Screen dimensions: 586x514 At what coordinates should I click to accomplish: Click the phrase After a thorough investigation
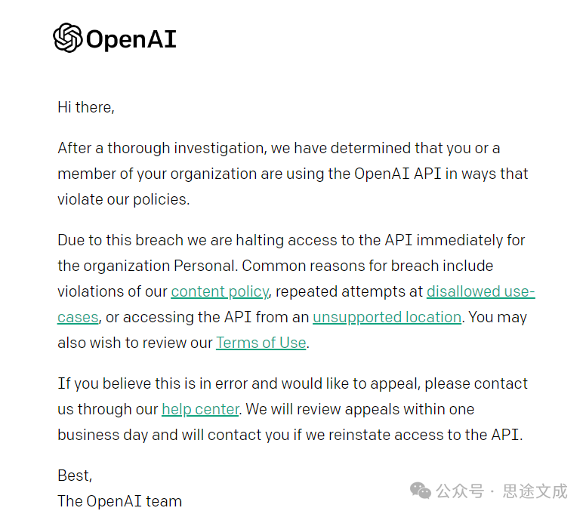pyautogui.click(x=162, y=149)
